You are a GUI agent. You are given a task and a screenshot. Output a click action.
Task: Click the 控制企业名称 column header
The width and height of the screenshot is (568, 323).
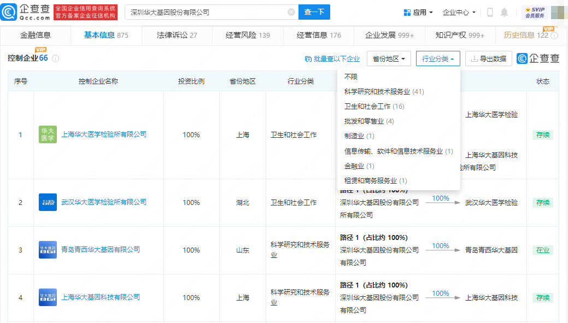[x=98, y=81]
